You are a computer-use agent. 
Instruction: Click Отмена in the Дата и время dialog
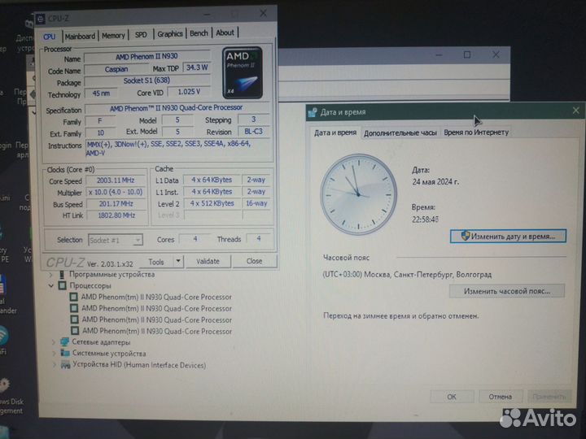[x=500, y=397]
